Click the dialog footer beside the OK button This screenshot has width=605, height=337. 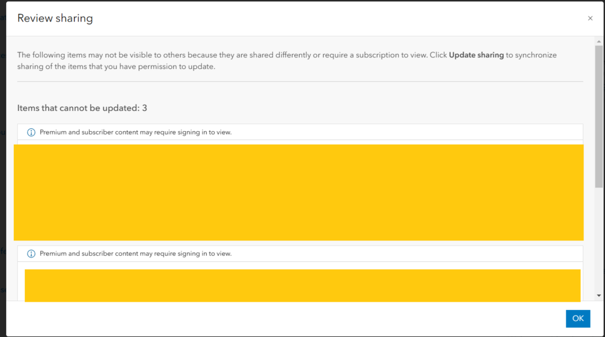285,319
